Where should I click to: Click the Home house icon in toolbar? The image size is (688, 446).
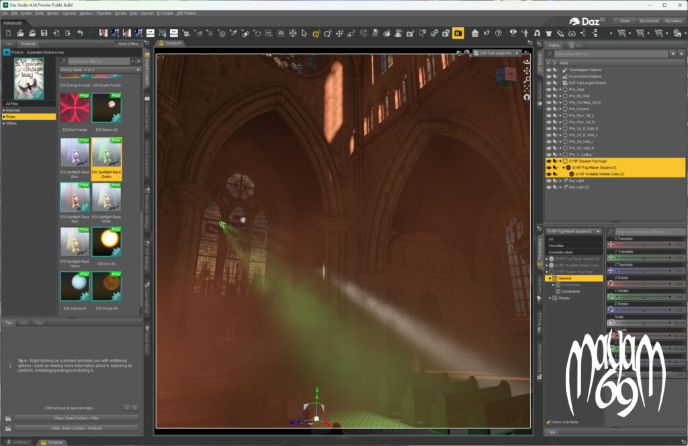coord(475,34)
